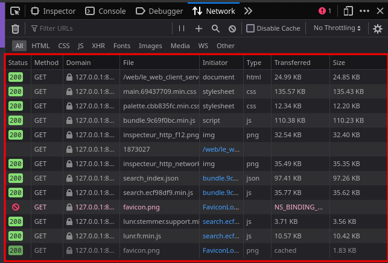Close the developer tools panel
Image resolution: width=388 pixels, height=263 pixels.
click(380, 11)
